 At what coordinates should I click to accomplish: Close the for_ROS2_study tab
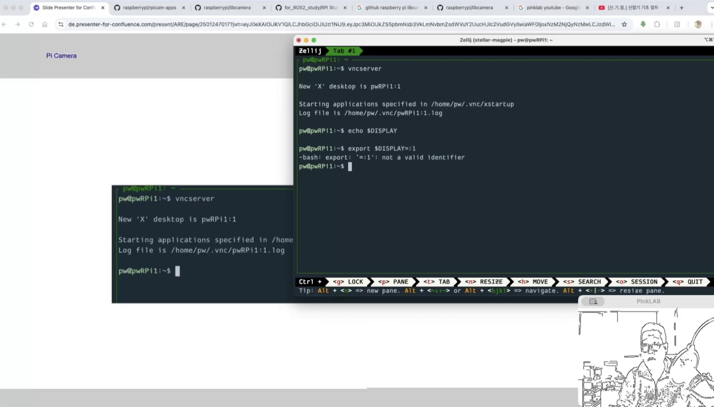[x=345, y=8]
